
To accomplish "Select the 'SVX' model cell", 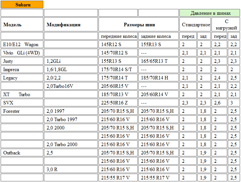I will 22,103.
